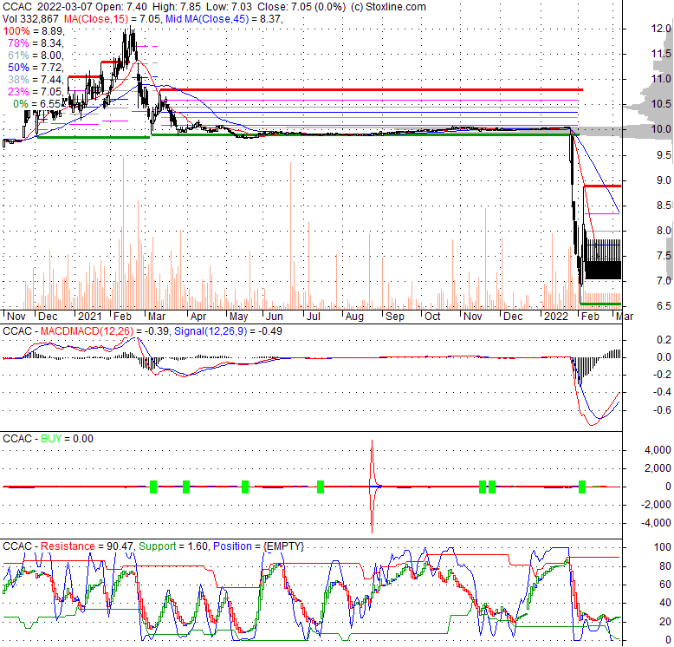Click the Nov label before second Dec
Viewport: 674px width, 647px height.
[x=473, y=317]
